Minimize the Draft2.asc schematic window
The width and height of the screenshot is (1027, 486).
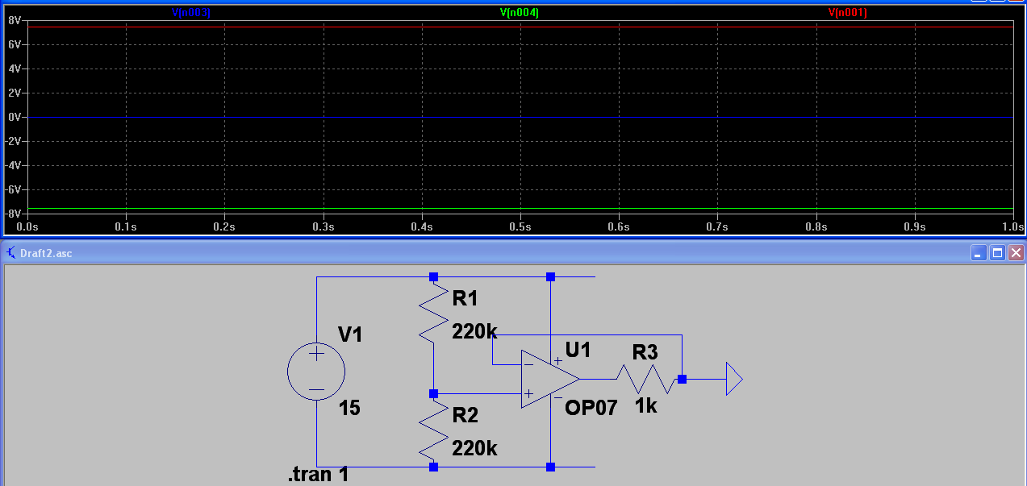pos(979,253)
